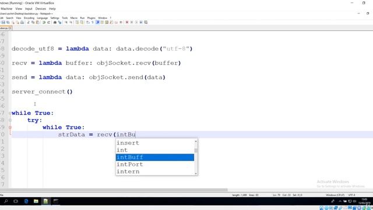Open Notepad++ Language menu
Viewport: 373px width, 210px height.
43,18
